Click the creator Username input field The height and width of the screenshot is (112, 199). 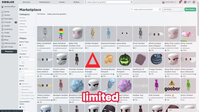(x=28, y=59)
